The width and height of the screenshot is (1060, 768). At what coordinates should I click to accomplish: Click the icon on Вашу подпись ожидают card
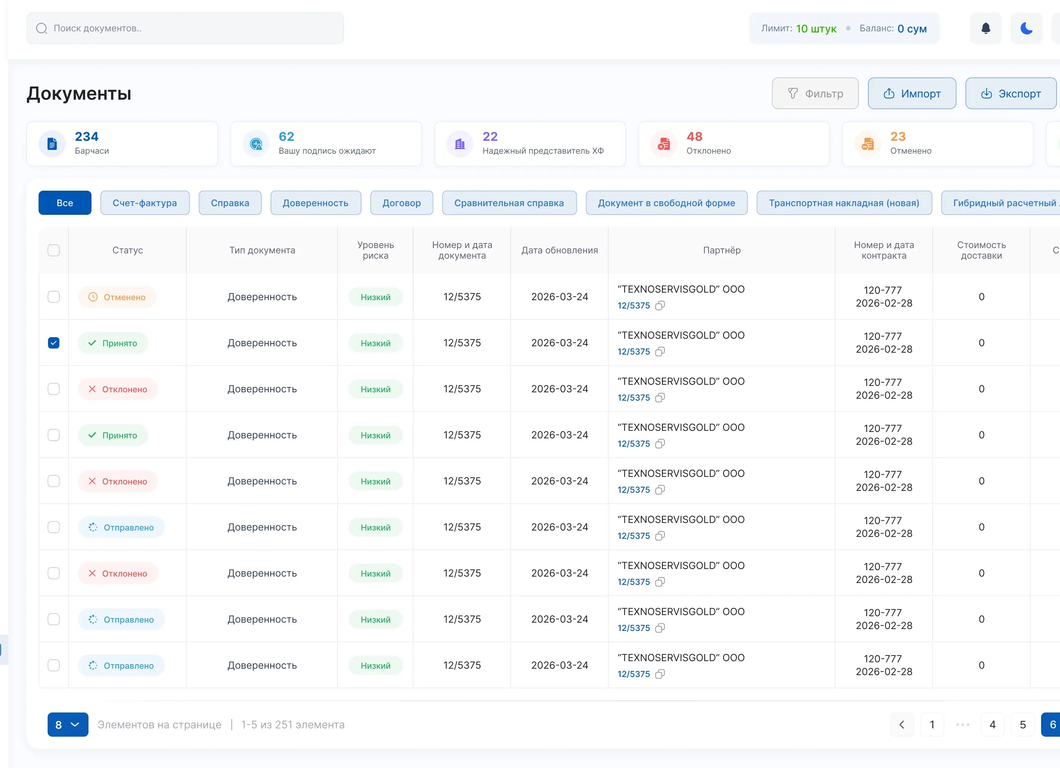click(256, 144)
